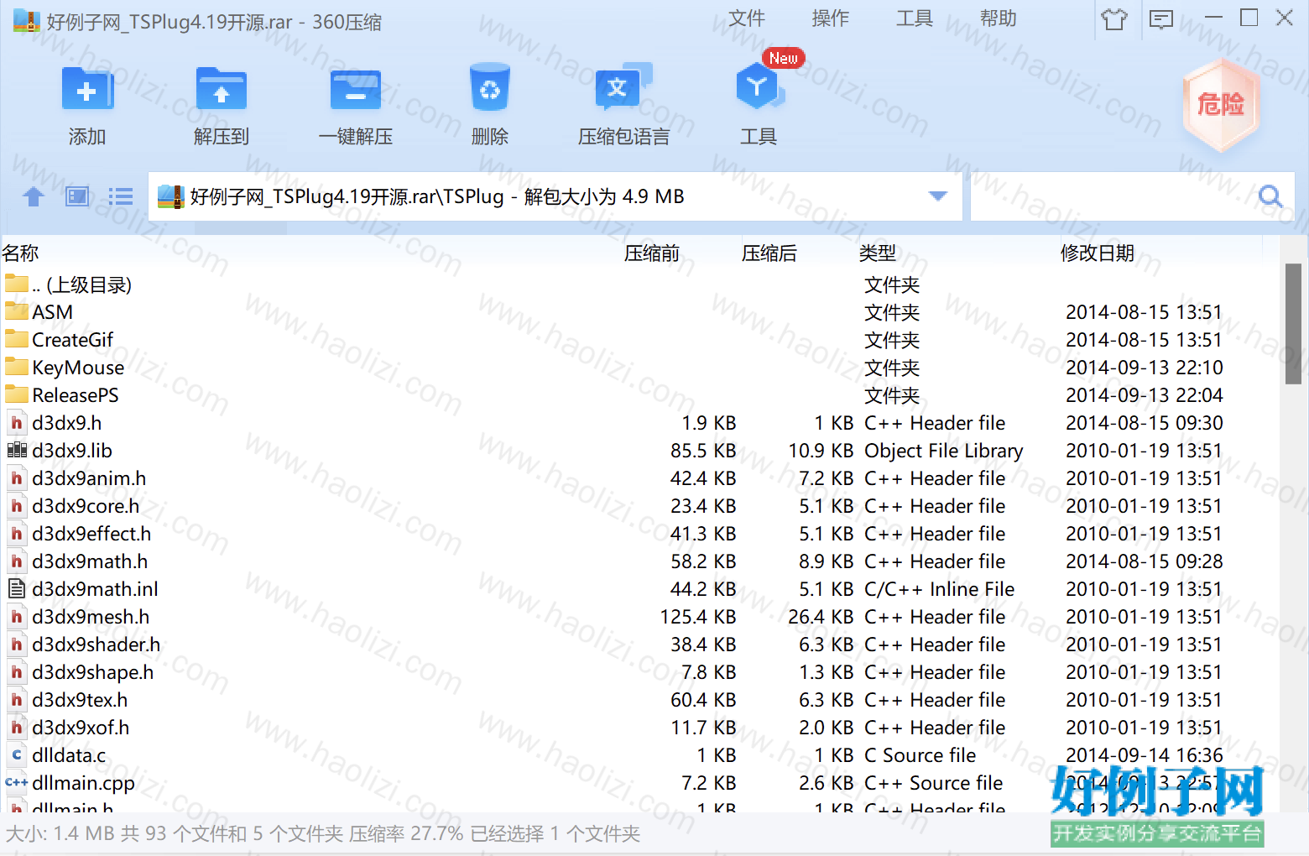1309x856 pixels.
Task: Open the skin (shirt) icon in title bar
Action: 1114,18
